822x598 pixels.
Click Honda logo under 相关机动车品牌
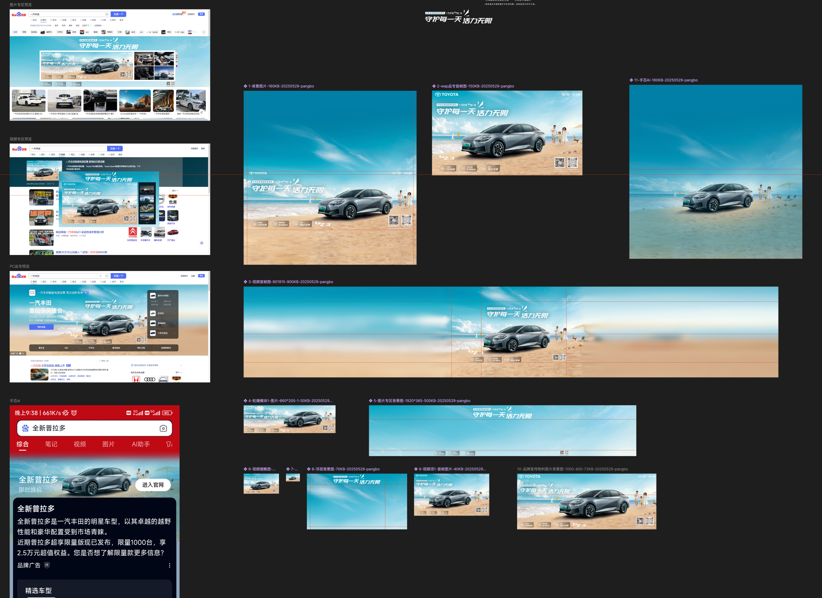[136, 379]
